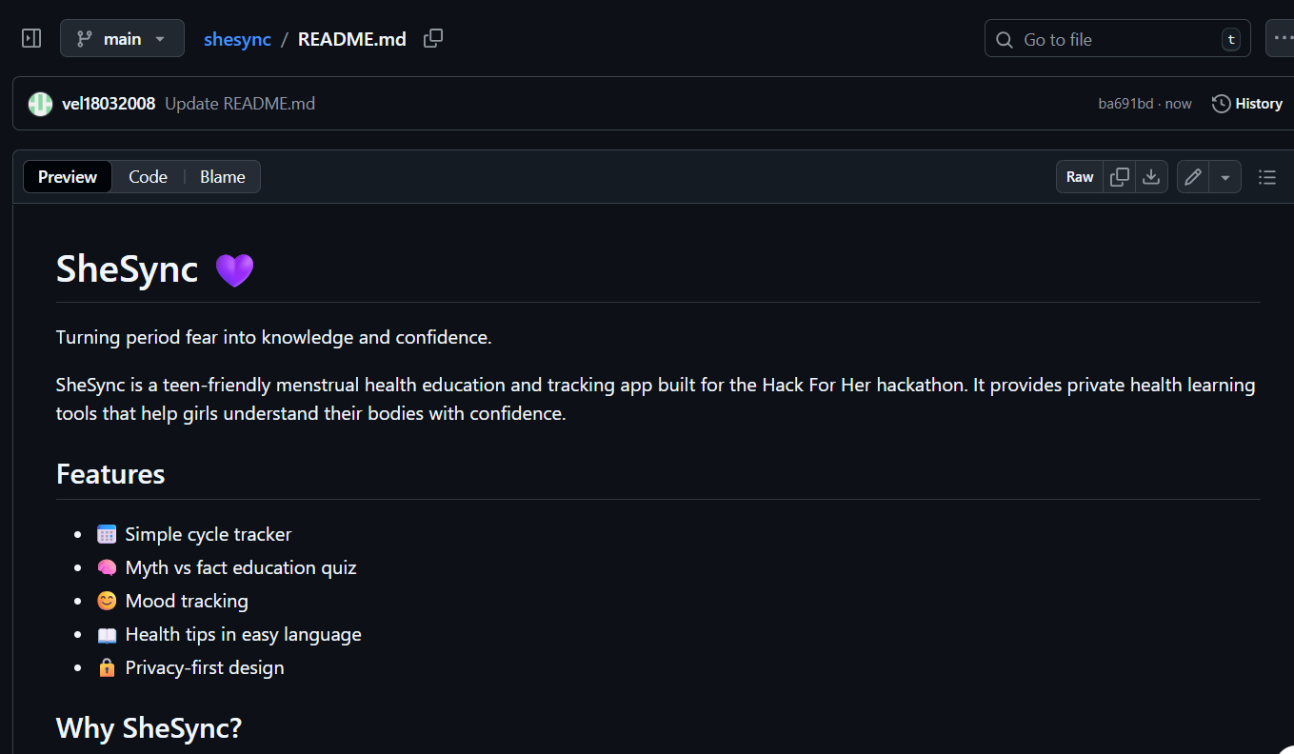This screenshot has height=754, width=1294.
Task: Click the Features heading
Action: (x=110, y=474)
